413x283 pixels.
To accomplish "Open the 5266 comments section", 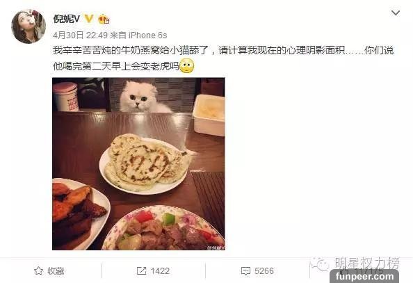I will [257, 271].
